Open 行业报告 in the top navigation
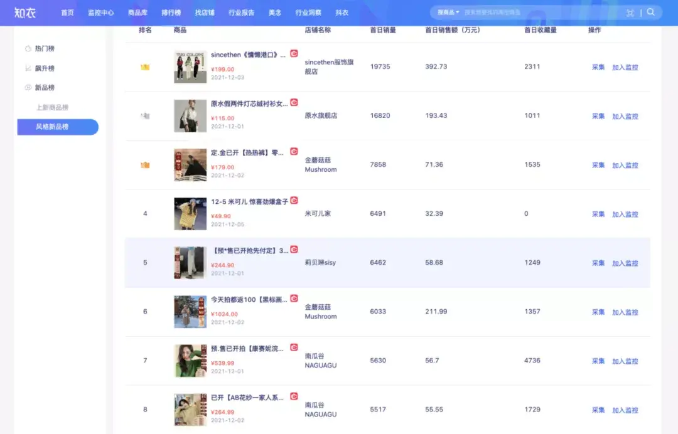 (x=241, y=13)
